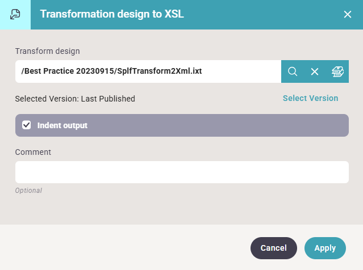Click the Indent output label text
Screen dimensions: 363x270
click(x=62, y=125)
